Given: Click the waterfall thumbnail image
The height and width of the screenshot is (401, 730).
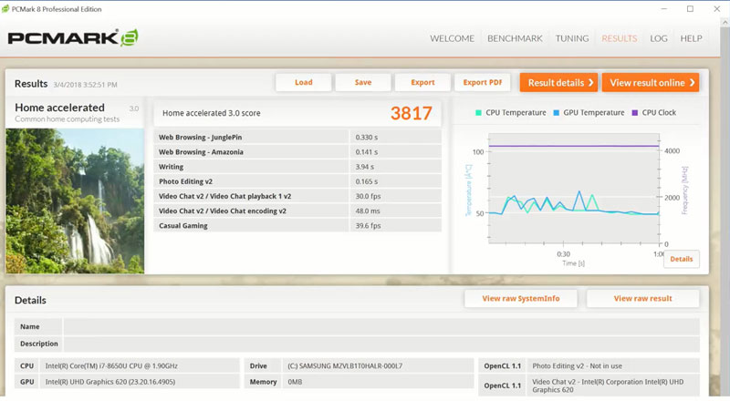Looking at the screenshot, I should 75,201.
